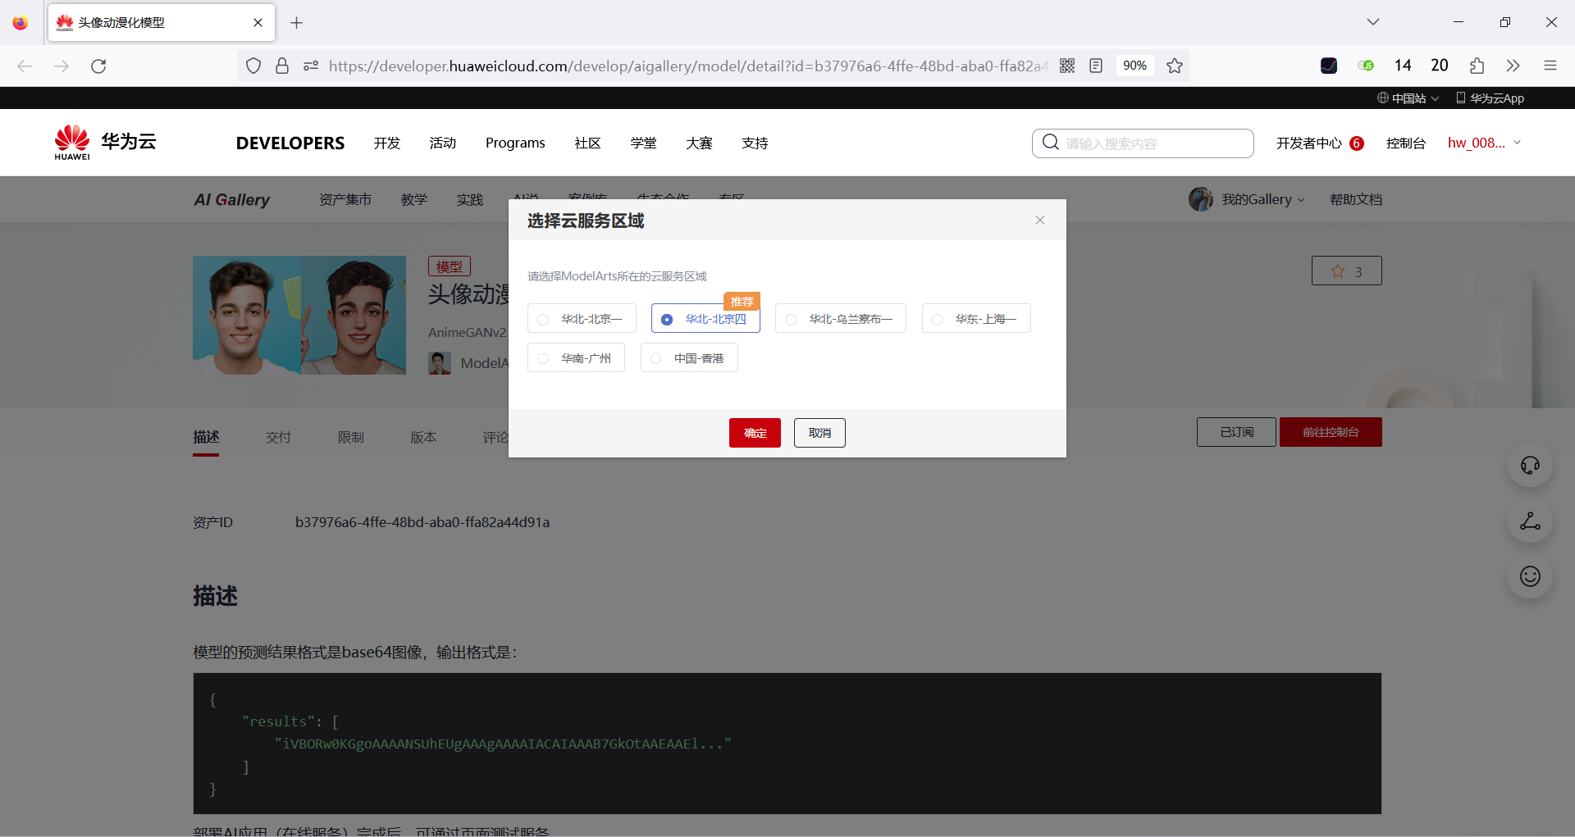Open the customer service headset icon
The width and height of the screenshot is (1575, 837).
tap(1529, 465)
